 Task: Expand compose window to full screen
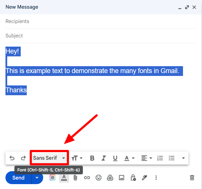[187, 7]
